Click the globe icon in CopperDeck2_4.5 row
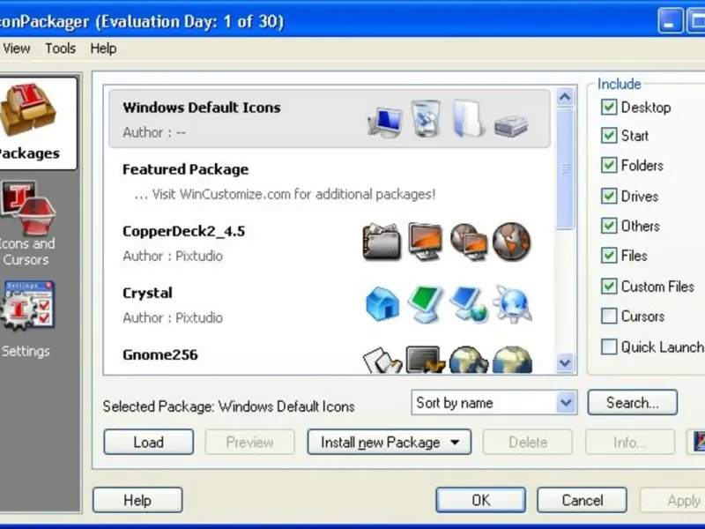This screenshot has height=529, width=705. [512, 242]
